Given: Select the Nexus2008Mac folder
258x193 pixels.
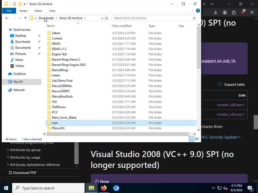Looking at the screenshot, I should (x=62, y=86).
